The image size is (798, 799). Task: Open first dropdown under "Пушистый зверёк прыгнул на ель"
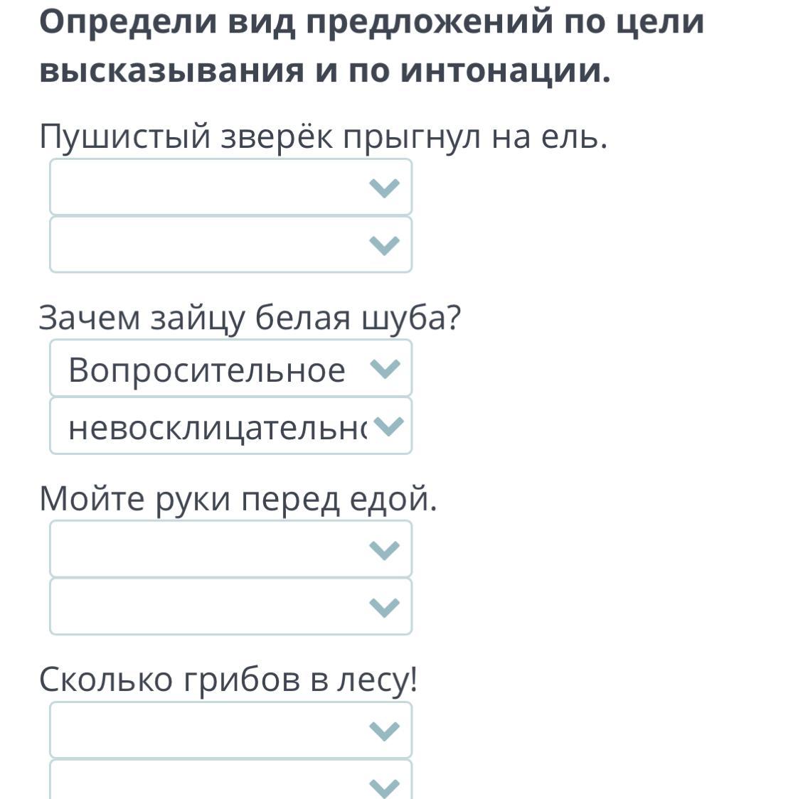(230, 187)
